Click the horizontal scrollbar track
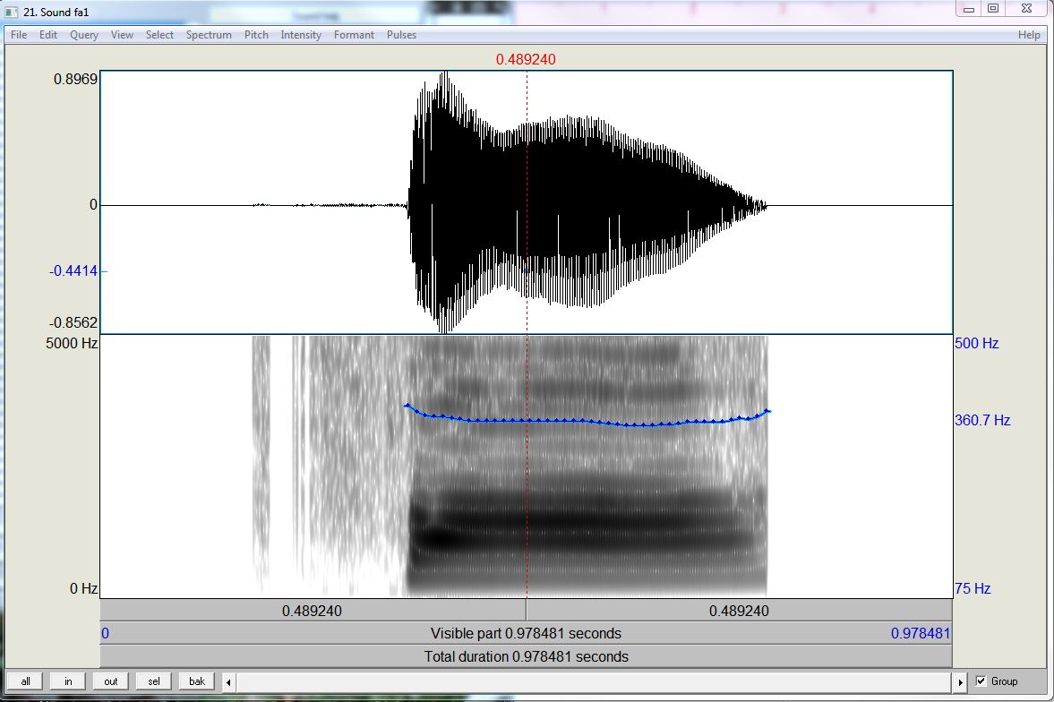1054x702 pixels. coord(595,681)
